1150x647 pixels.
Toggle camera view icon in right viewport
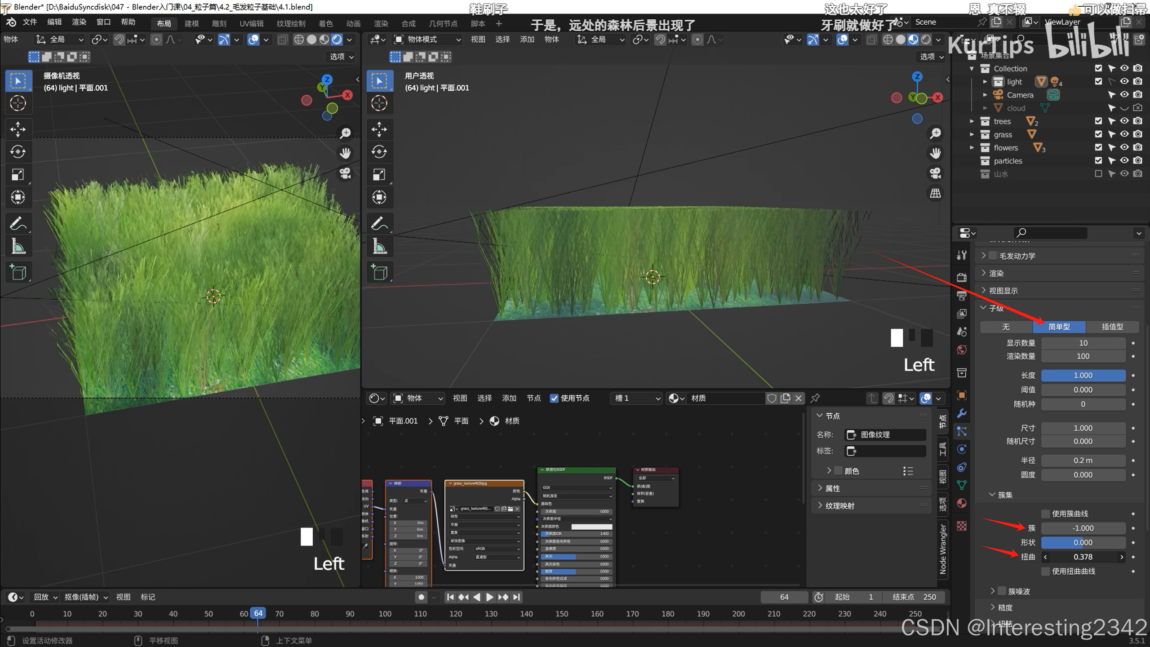tap(935, 173)
